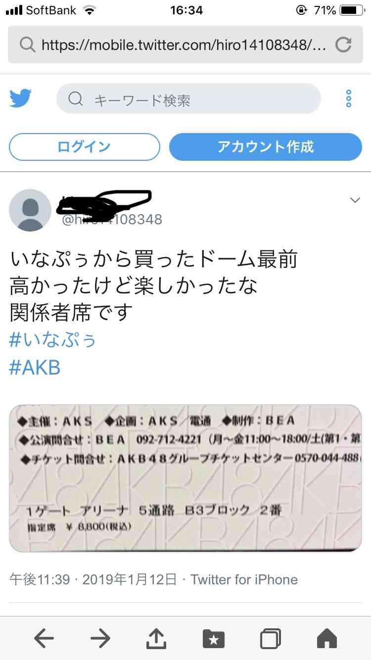371x660 pixels.
Task: Click the reload icon in address bar
Action: pos(343,45)
